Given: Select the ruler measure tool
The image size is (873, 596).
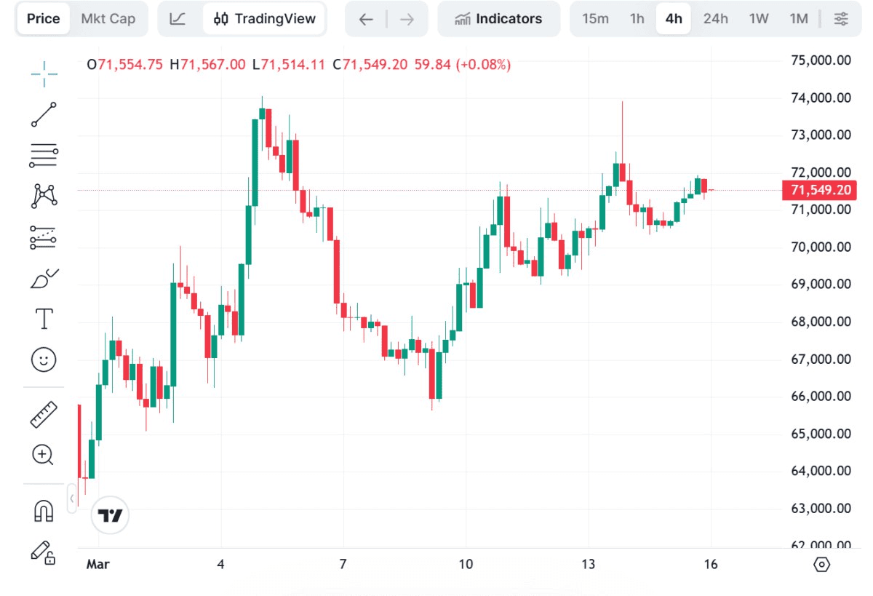Looking at the screenshot, I should coord(44,414).
